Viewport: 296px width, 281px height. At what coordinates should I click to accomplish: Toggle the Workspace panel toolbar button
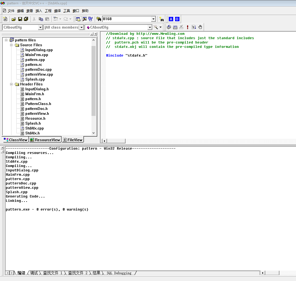click(x=78, y=19)
